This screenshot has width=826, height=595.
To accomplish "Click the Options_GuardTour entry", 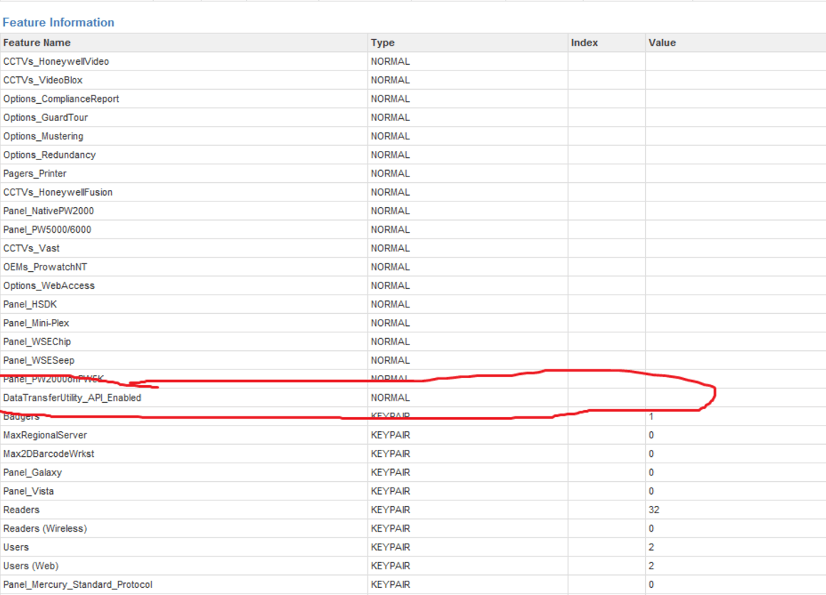I will 46,117.
